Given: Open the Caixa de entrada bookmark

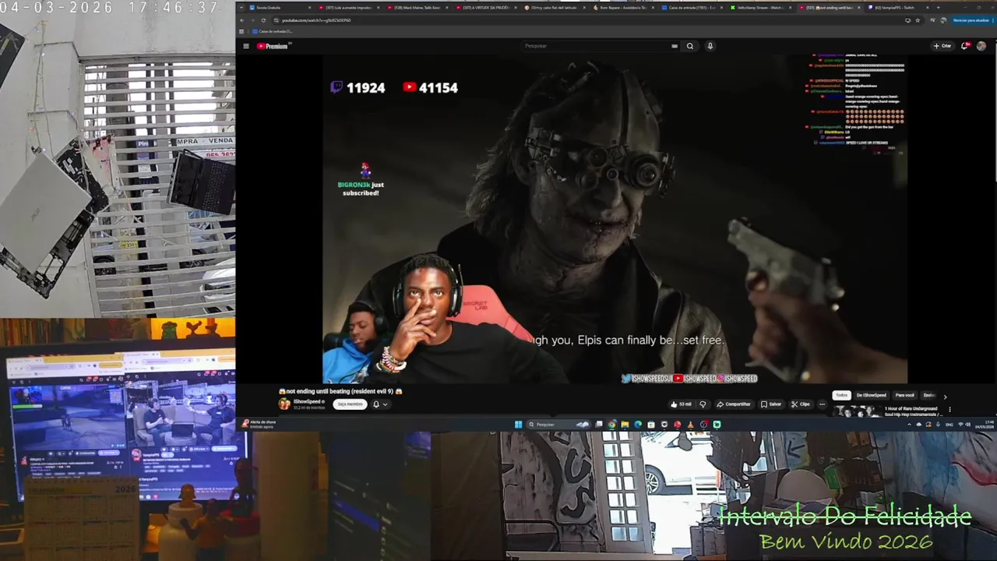Looking at the screenshot, I should tap(273, 31).
